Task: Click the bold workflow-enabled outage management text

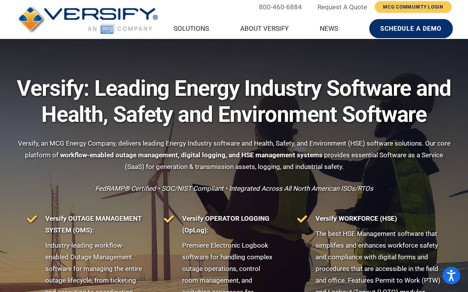Action: 191,155
